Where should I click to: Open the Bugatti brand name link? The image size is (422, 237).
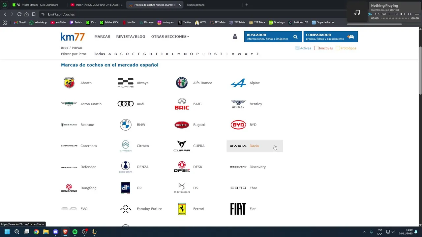point(199,125)
